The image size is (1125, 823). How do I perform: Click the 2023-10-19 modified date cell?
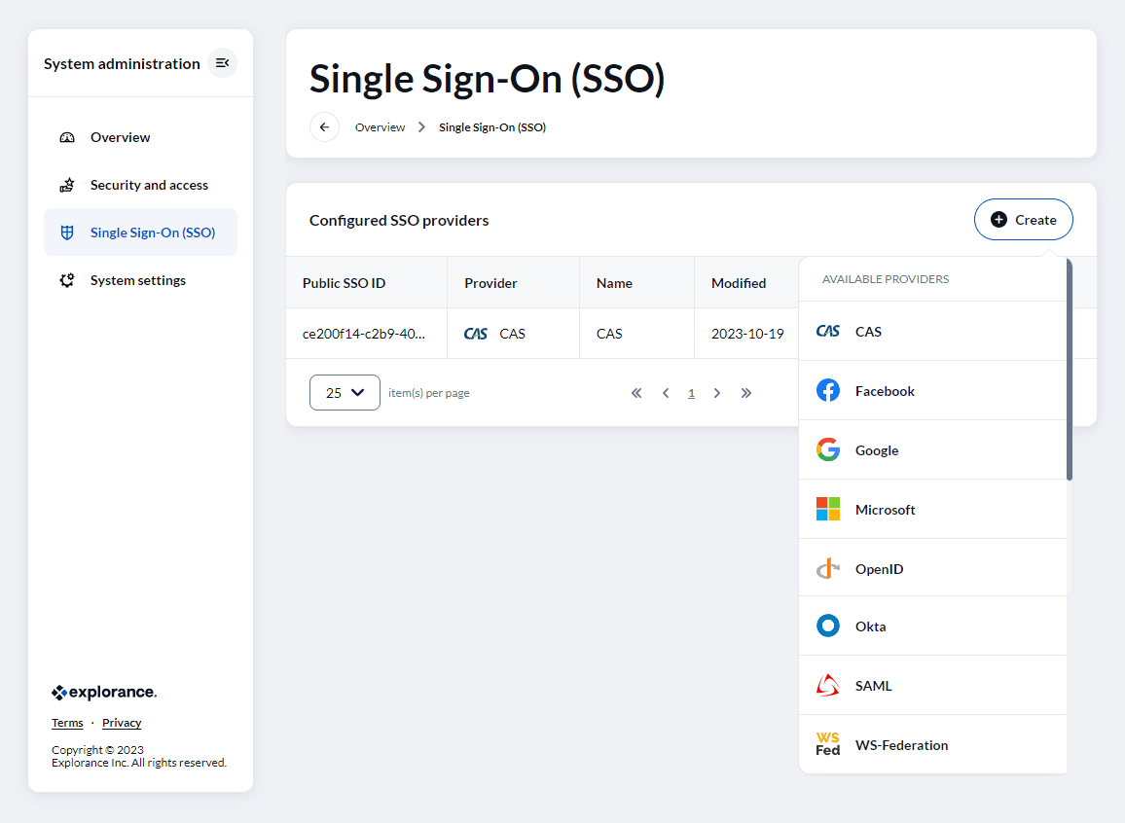[x=746, y=334]
